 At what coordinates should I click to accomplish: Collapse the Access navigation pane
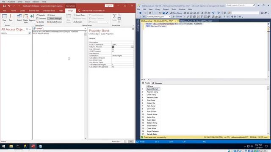point(30,29)
